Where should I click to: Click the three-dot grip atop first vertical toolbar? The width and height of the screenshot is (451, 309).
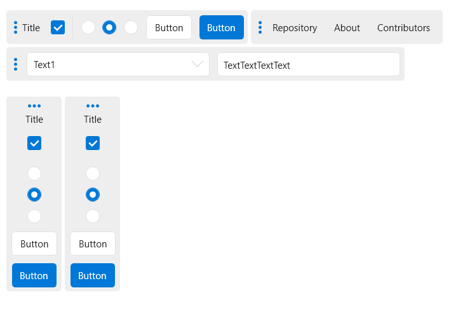point(34,106)
